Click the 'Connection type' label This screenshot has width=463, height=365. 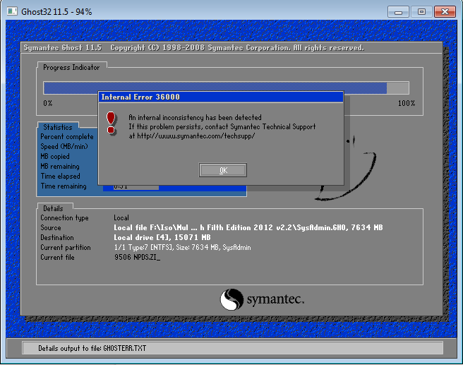(x=64, y=218)
